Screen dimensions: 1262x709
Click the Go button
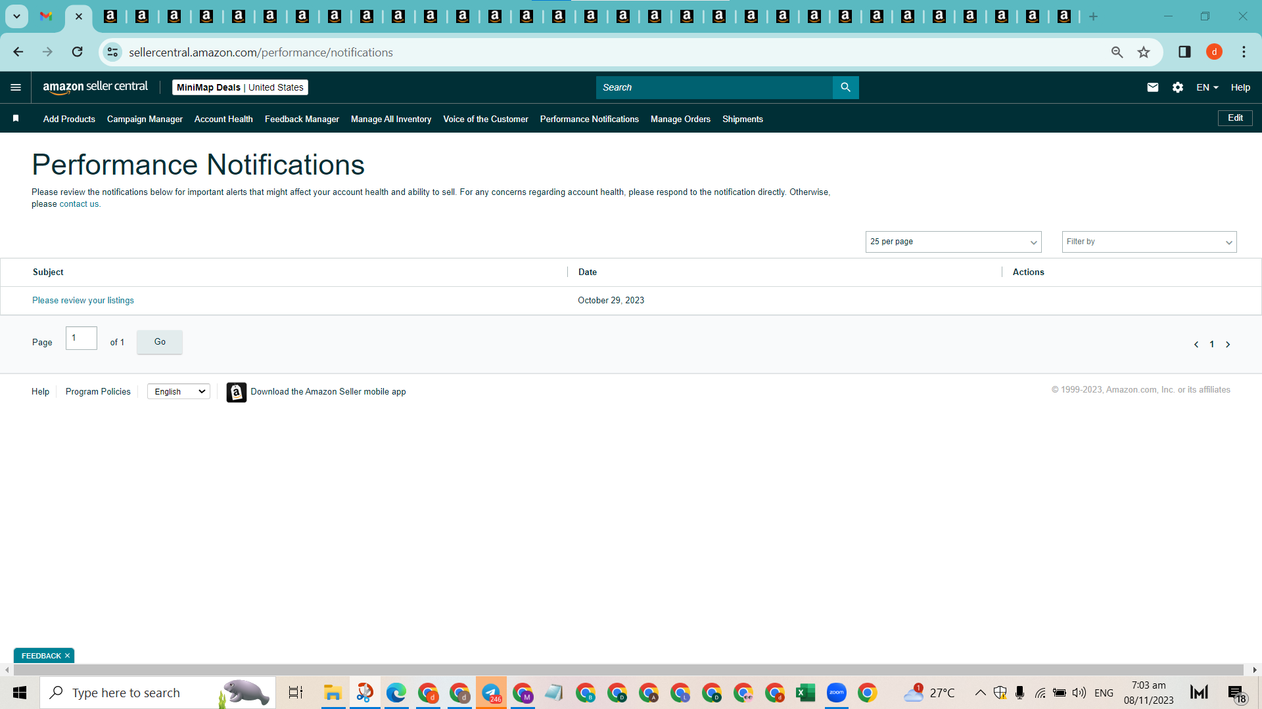pos(160,342)
